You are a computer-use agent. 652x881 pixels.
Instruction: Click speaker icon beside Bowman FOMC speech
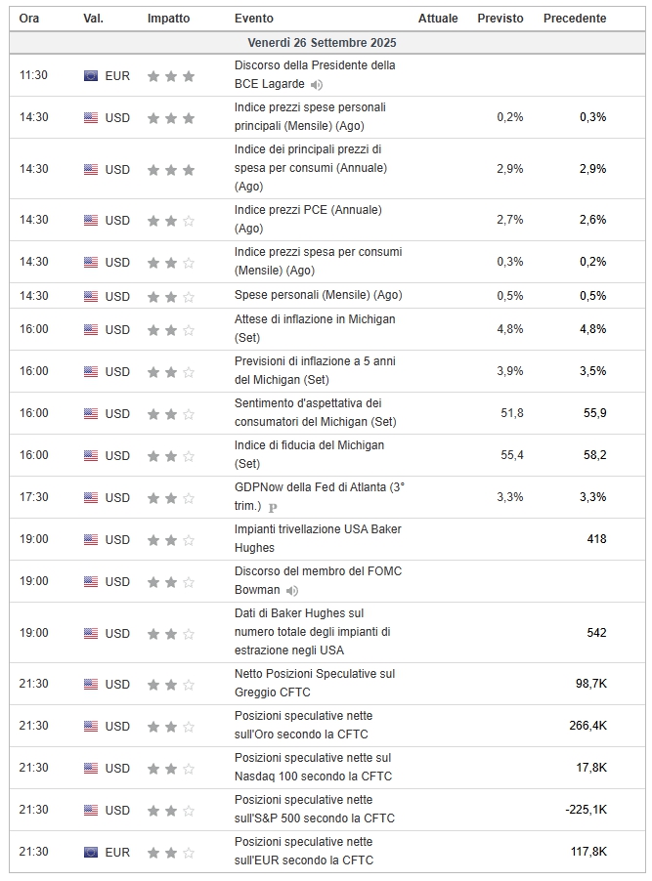pyautogui.click(x=292, y=591)
